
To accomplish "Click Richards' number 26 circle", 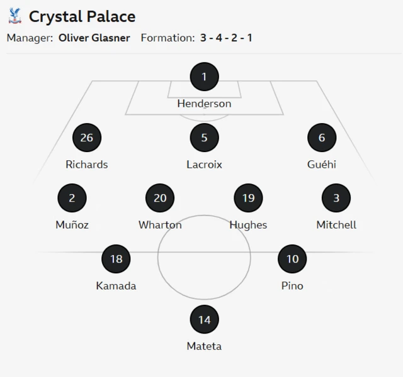I will [x=87, y=138].
